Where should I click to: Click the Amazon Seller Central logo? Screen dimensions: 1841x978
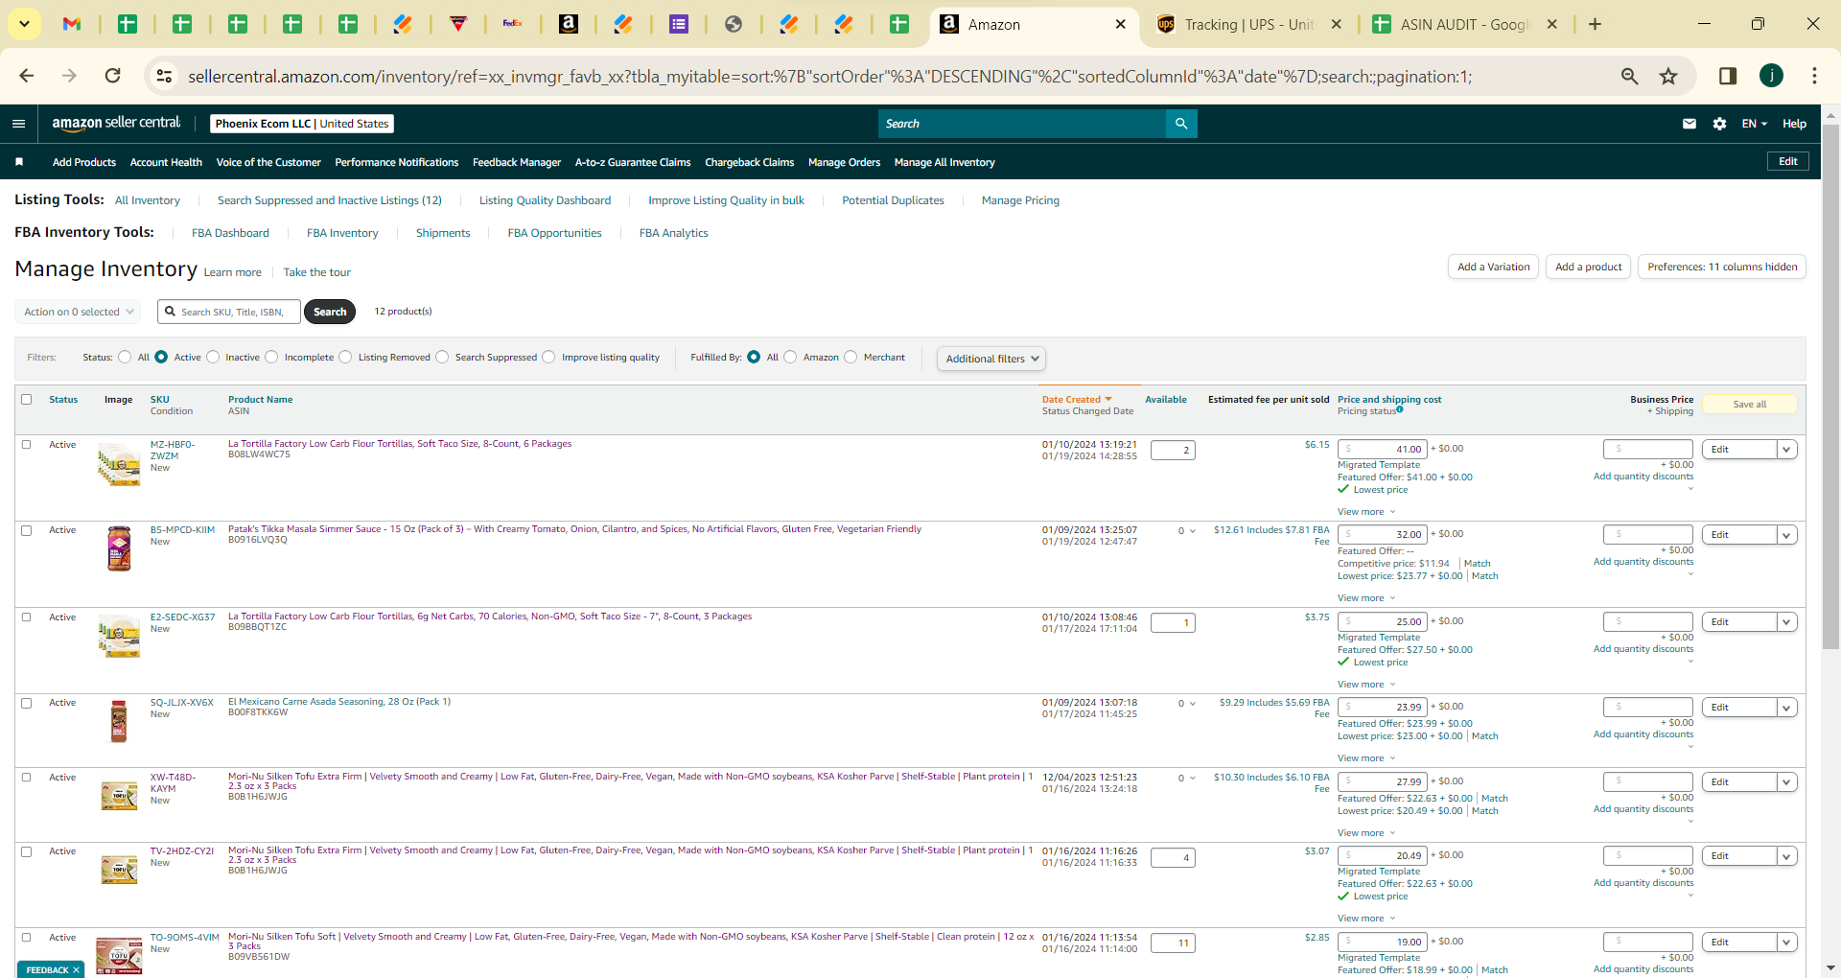click(116, 123)
